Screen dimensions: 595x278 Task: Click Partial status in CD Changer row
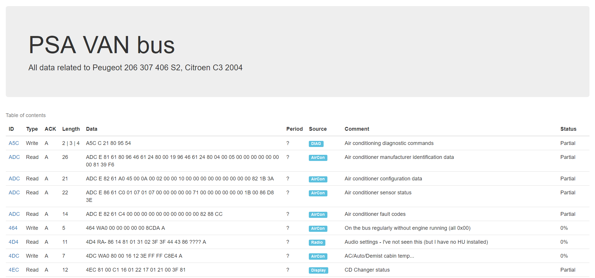pyautogui.click(x=568, y=270)
